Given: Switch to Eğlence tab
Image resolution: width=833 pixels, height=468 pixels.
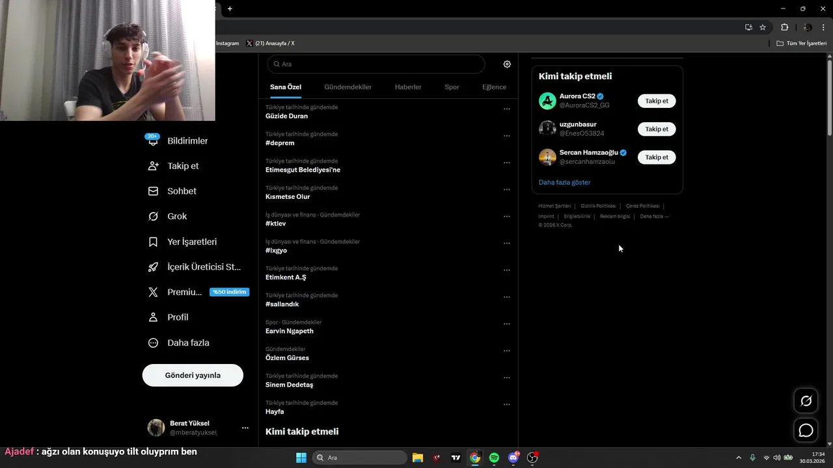Looking at the screenshot, I should click(x=494, y=87).
